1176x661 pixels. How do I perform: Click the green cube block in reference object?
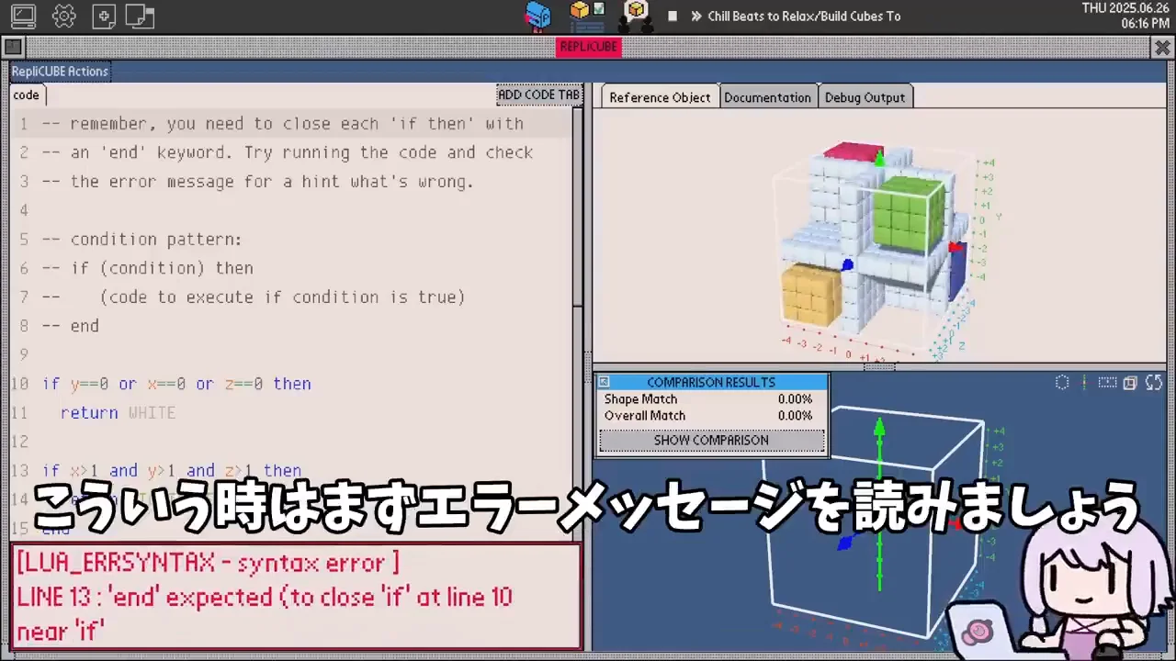pyautogui.click(x=908, y=214)
